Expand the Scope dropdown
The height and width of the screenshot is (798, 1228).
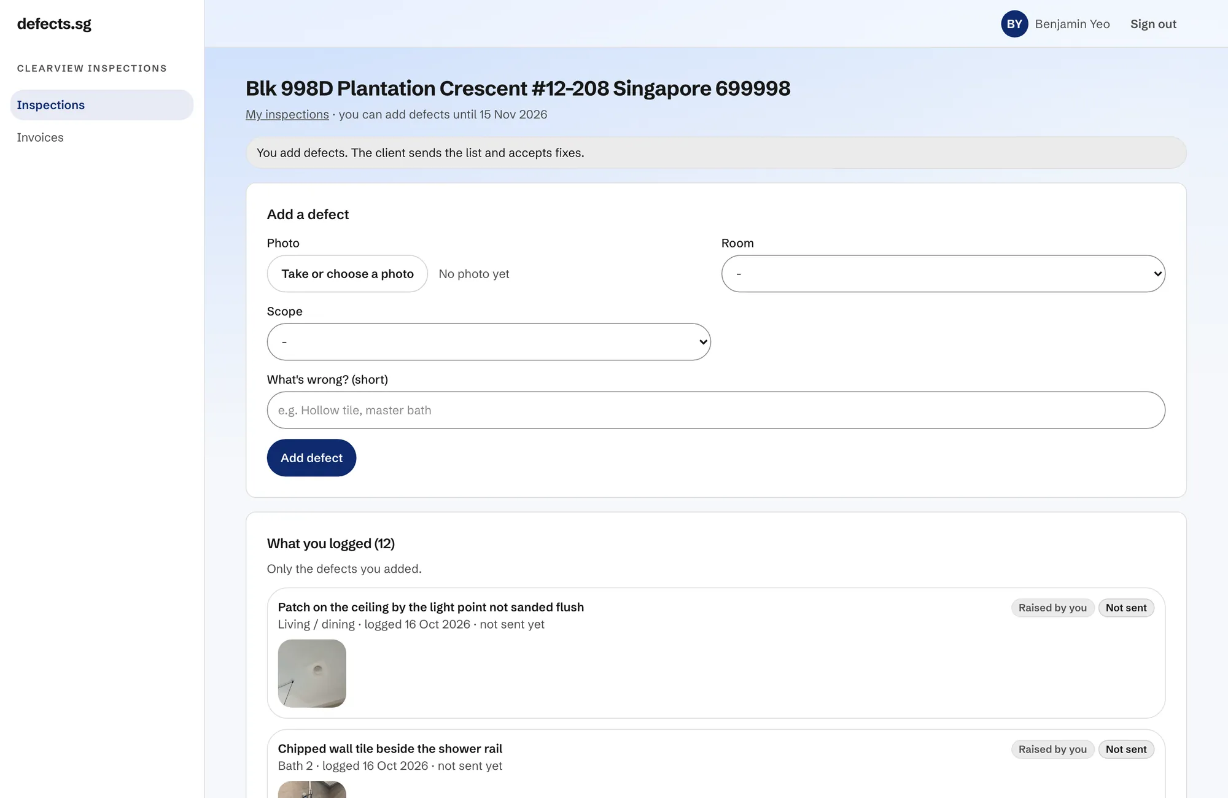(489, 342)
